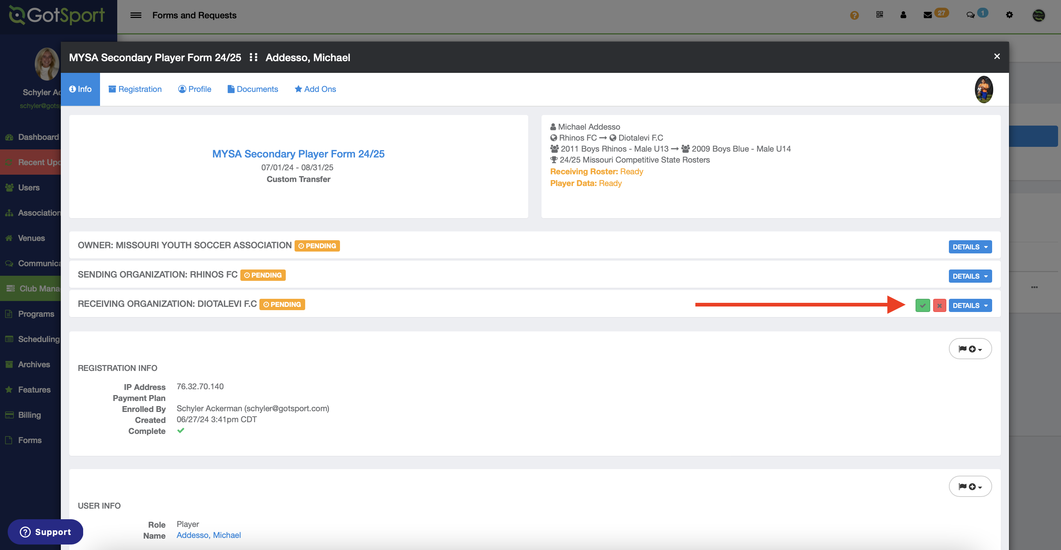Open flag dropdown in User Info section
1061x550 pixels.
(x=970, y=487)
